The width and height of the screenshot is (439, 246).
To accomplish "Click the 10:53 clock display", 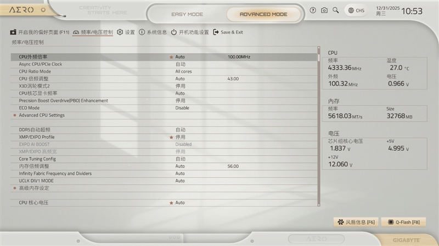I will pyautogui.click(x=412, y=11).
